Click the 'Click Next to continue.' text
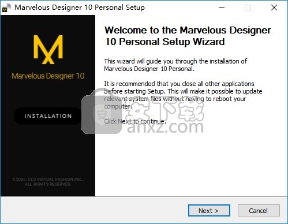Image resolution: width=288 pixels, height=224 pixels. tap(135, 121)
